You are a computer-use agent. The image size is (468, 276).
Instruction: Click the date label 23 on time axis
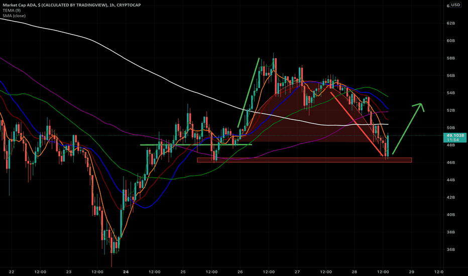[69, 272]
